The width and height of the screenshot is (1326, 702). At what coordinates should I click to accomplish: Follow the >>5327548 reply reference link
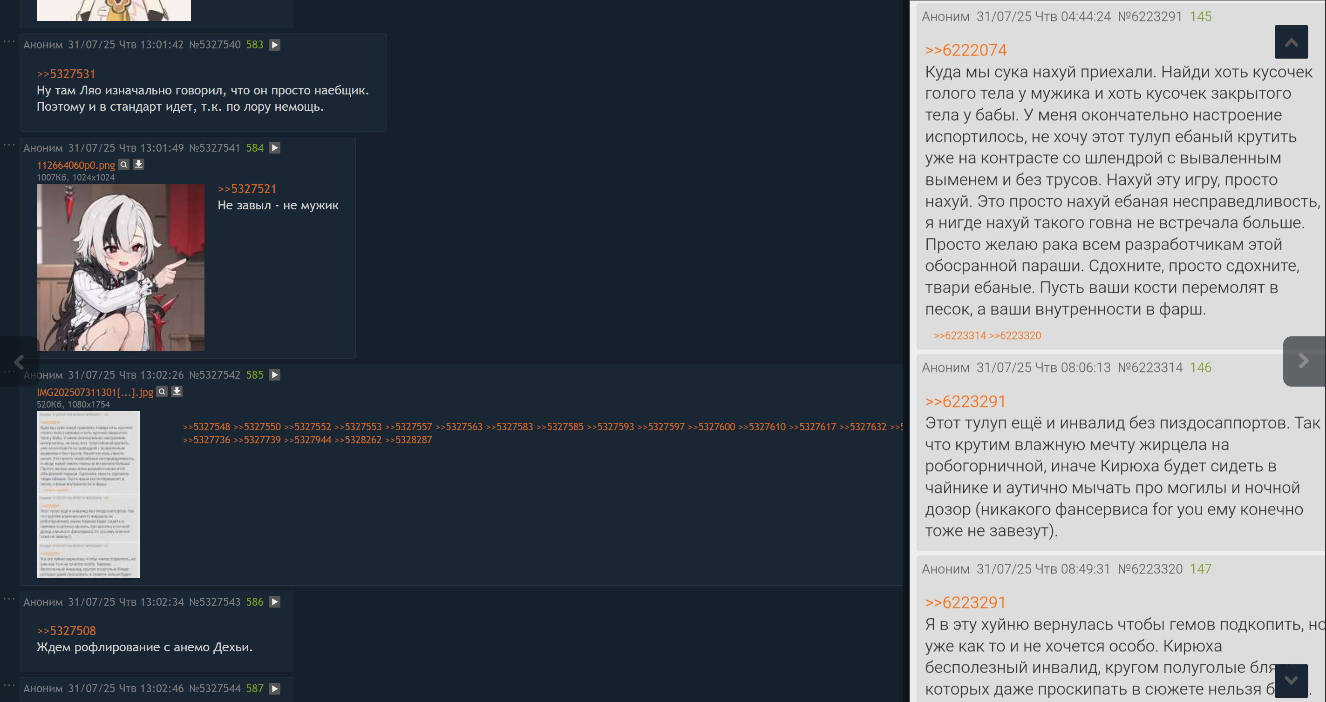point(206,427)
